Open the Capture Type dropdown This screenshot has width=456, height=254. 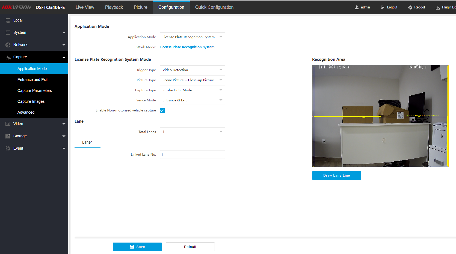[192, 90]
